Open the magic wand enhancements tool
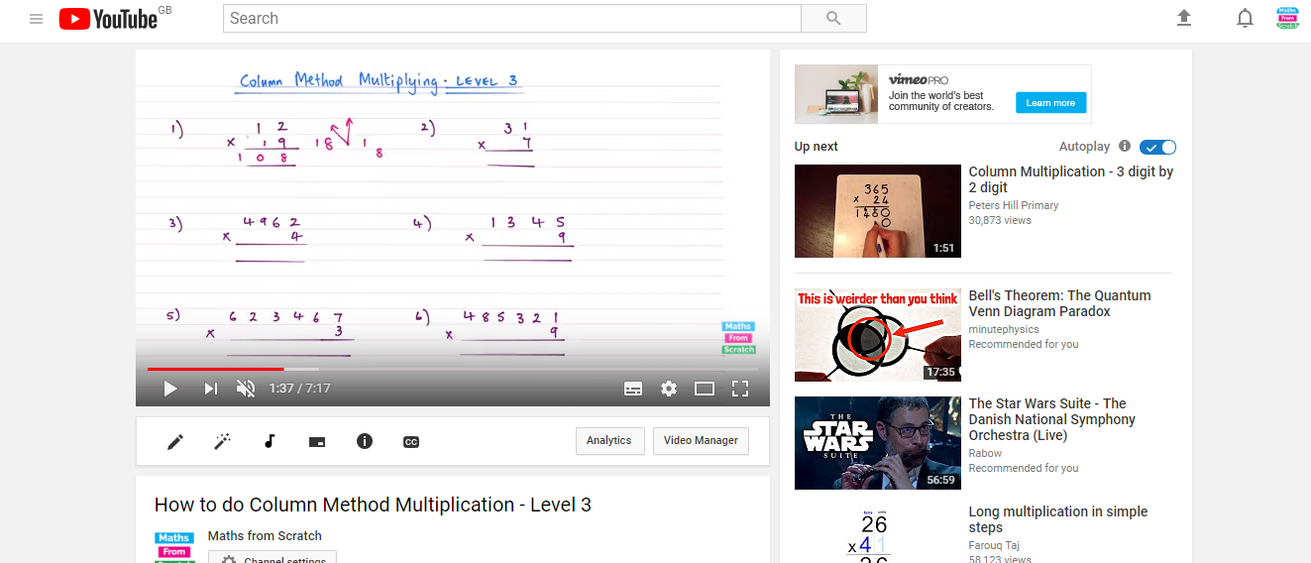This screenshot has height=563, width=1311. pyautogui.click(x=223, y=442)
